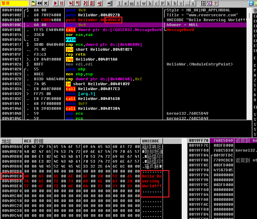The width and height of the screenshot is (257, 219).
Task: Open Memory map with 'm' button
Action: click(x=132, y=3)
